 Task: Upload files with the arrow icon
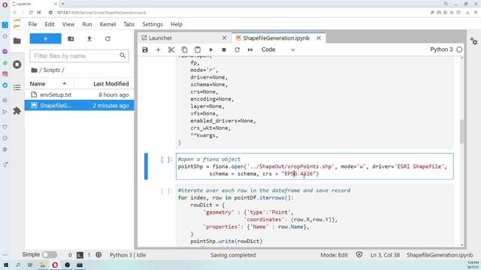(x=89, y=39)
